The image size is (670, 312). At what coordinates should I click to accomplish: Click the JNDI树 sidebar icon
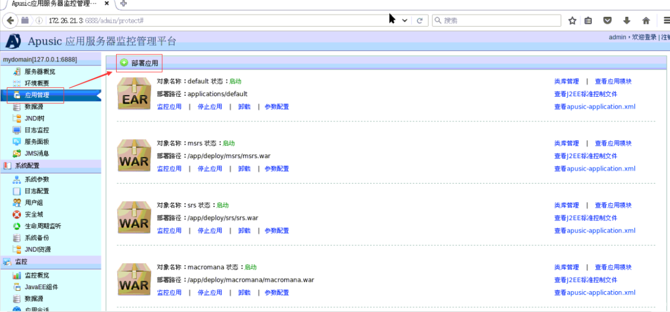(17, 118)
